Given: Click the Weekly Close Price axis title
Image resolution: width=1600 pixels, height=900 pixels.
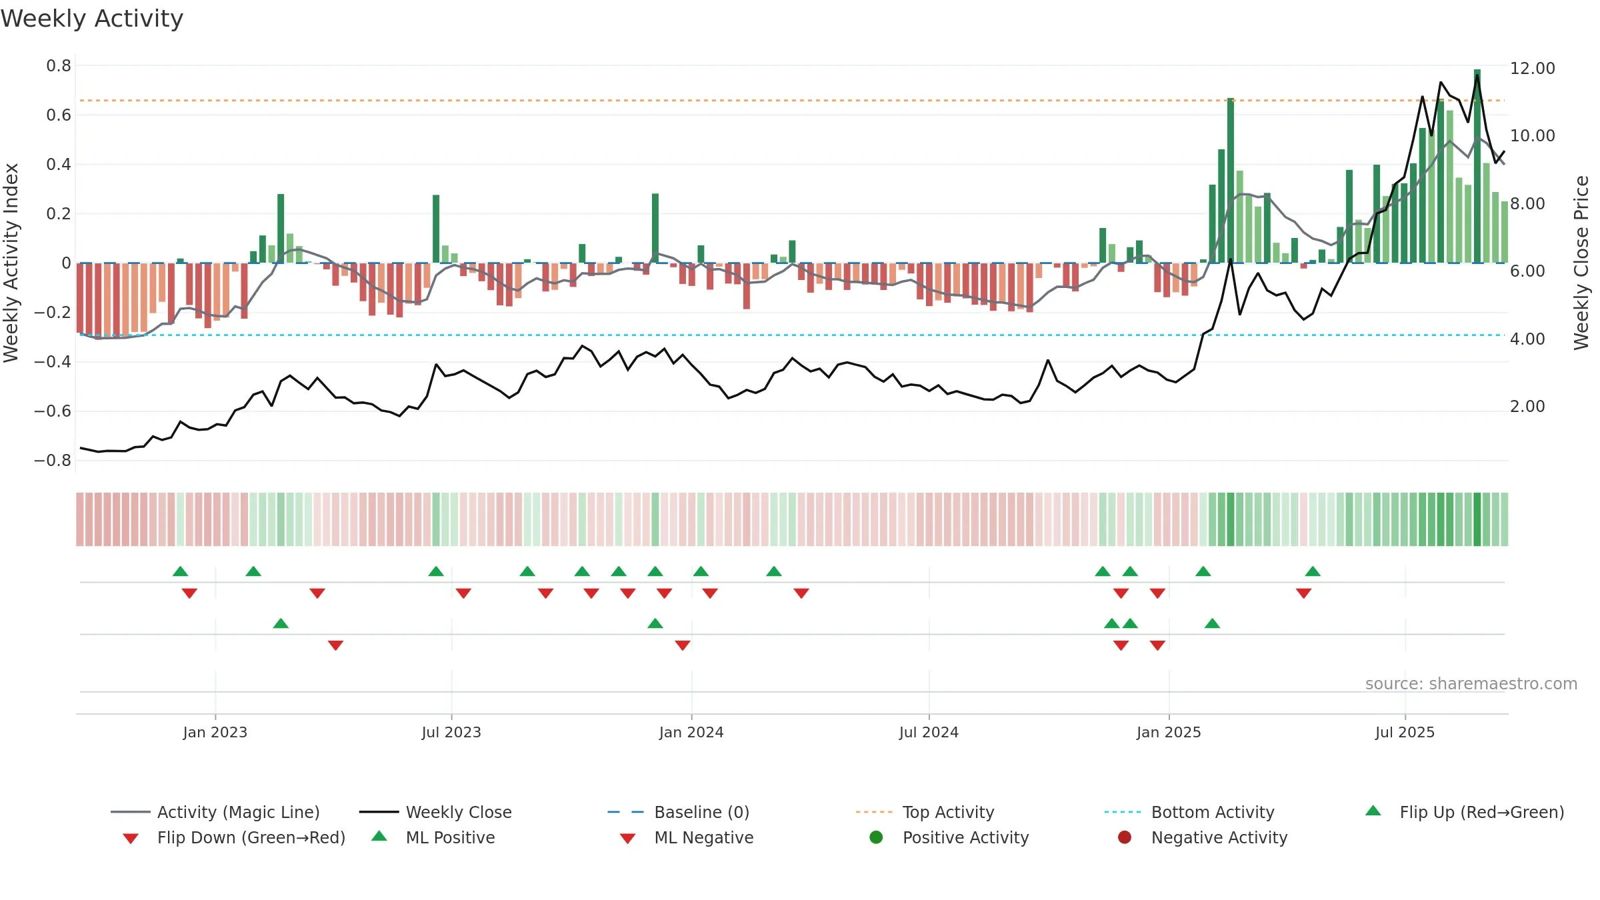Looking at the screenshot, I should 1581,263.
